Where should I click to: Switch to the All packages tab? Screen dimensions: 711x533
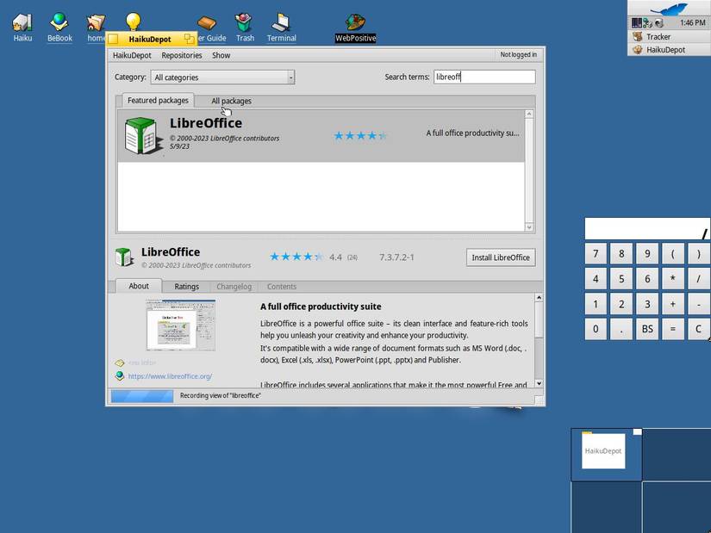pyautogui.click(x=230, y=100)
